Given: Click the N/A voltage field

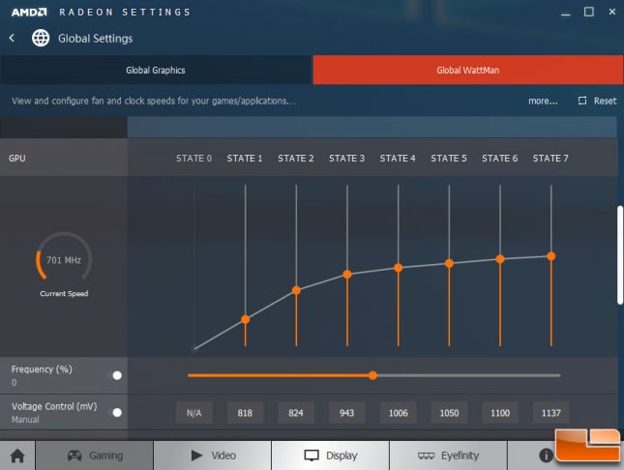Looking at the screenshot, I should [194, 413].
